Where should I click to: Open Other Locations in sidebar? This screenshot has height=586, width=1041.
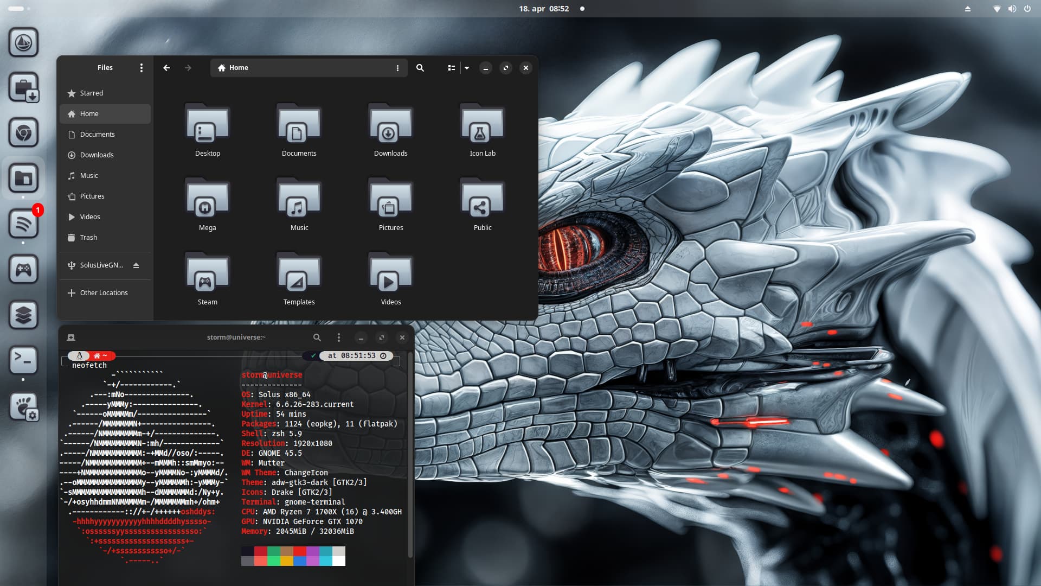[105, 293]
